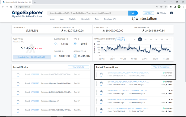
Task: Click the speedometer icon by Block Speed
Action: pyautogui.click(x=55, y=44)
